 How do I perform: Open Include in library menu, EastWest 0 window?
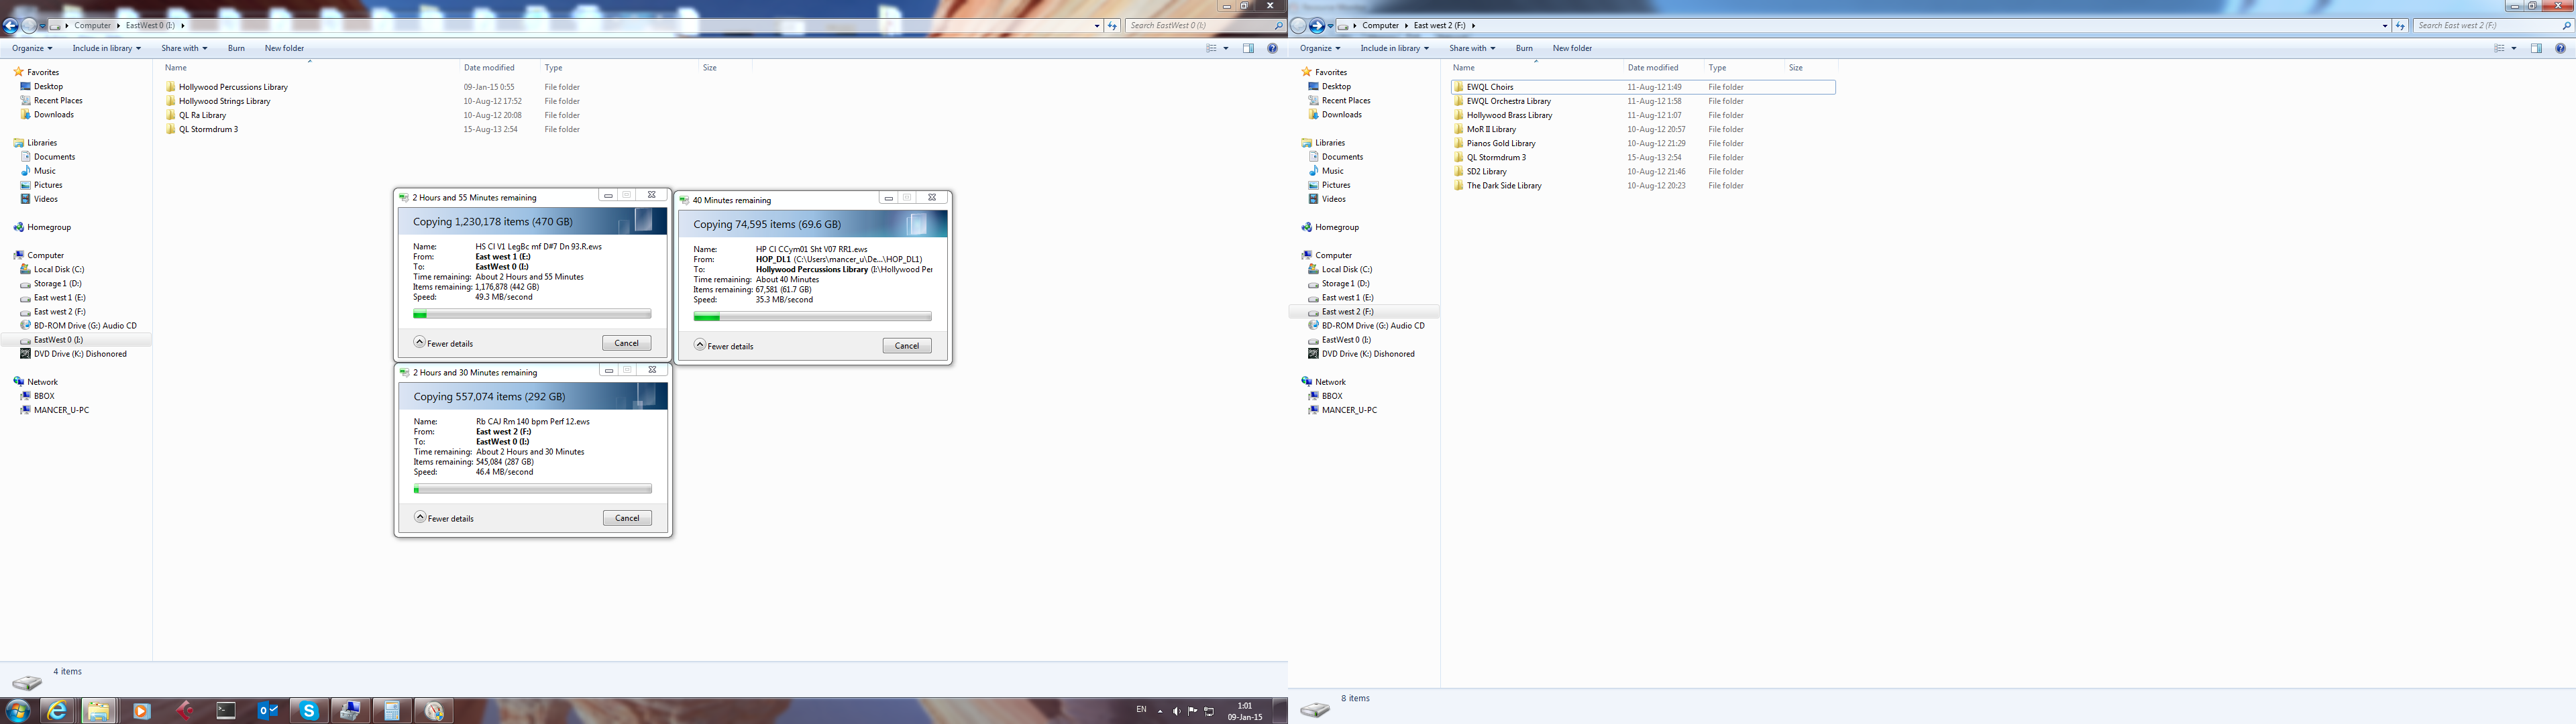pos(107,48)
